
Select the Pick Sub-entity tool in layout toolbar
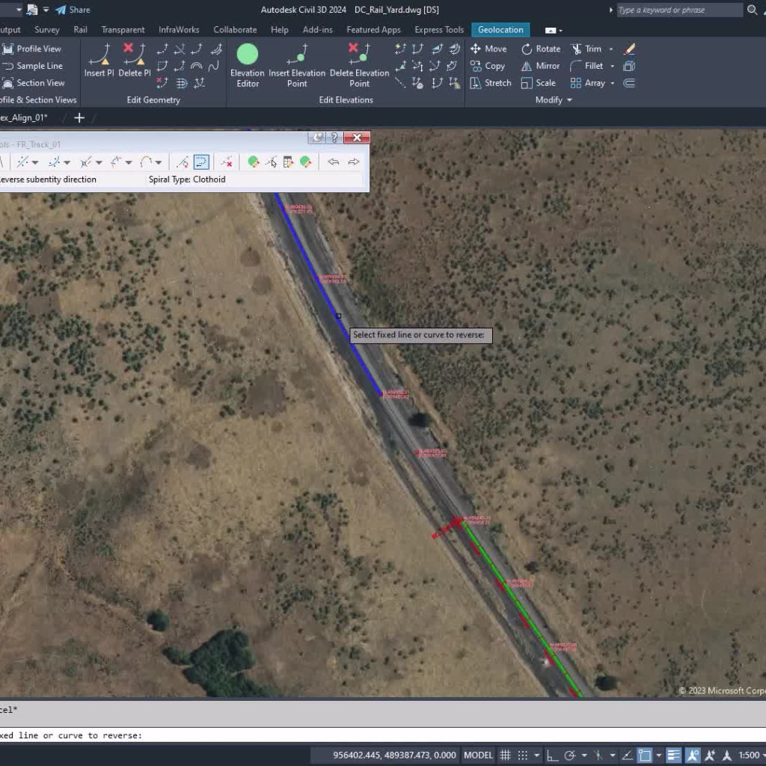(272, 162)
